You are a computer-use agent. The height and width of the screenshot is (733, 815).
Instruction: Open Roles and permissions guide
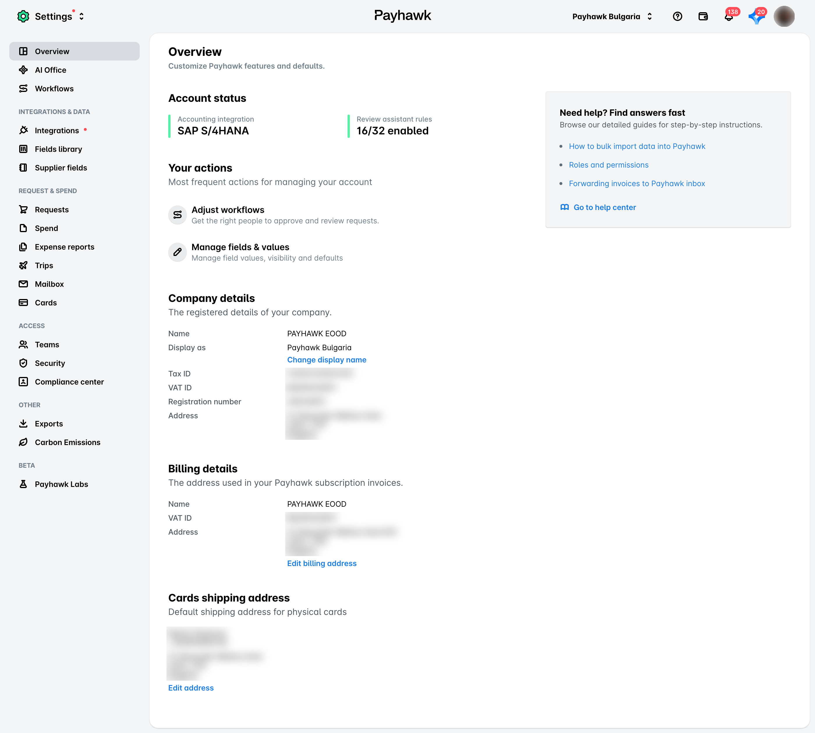[x=609, y=165]
